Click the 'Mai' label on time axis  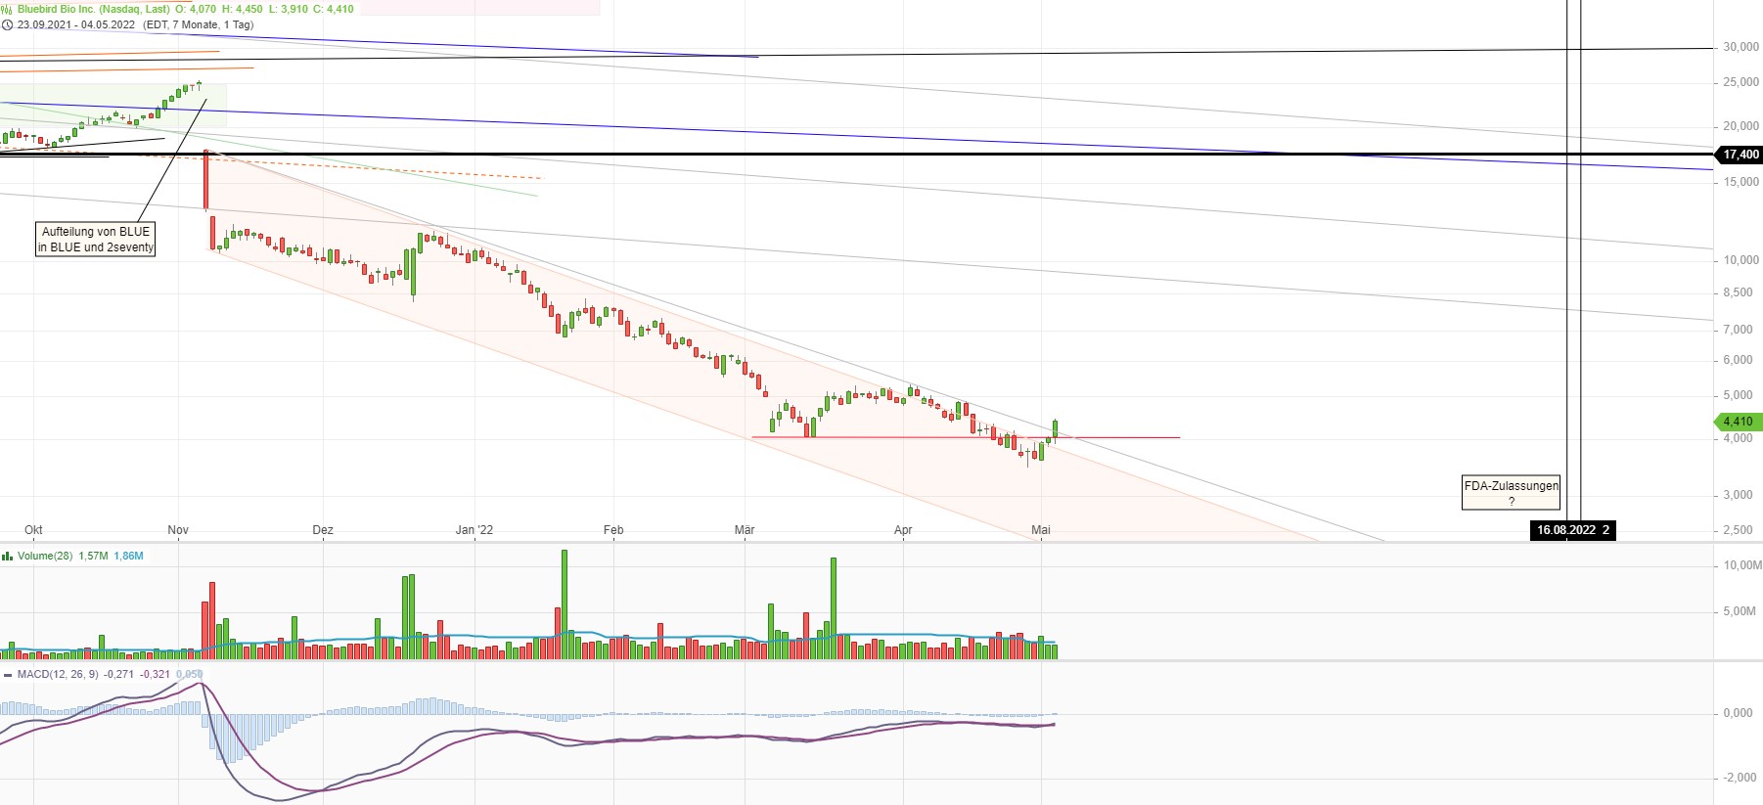pos(1041,530)
